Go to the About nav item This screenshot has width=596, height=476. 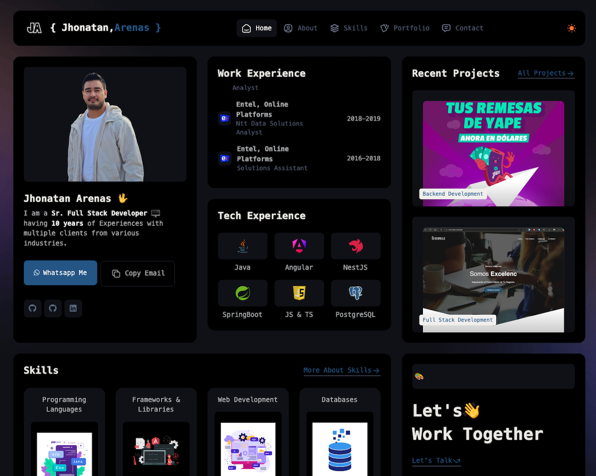301,28
